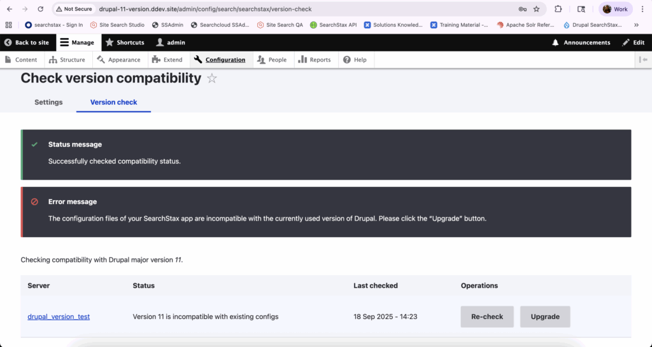This screenshot has width=652, height=347.
Task: Open the Apache Solr Refer... bookmark
Action: click(x=525, y=25)
